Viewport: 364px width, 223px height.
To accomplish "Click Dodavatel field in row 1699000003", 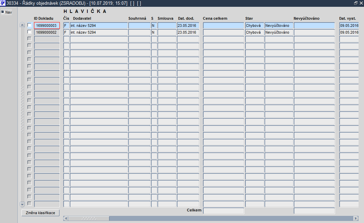I will pyautogui.click(x=99, y=25).
